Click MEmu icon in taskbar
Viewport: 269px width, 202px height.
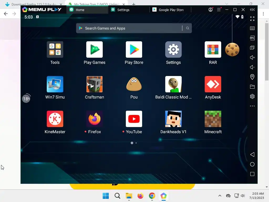(163, 196)
